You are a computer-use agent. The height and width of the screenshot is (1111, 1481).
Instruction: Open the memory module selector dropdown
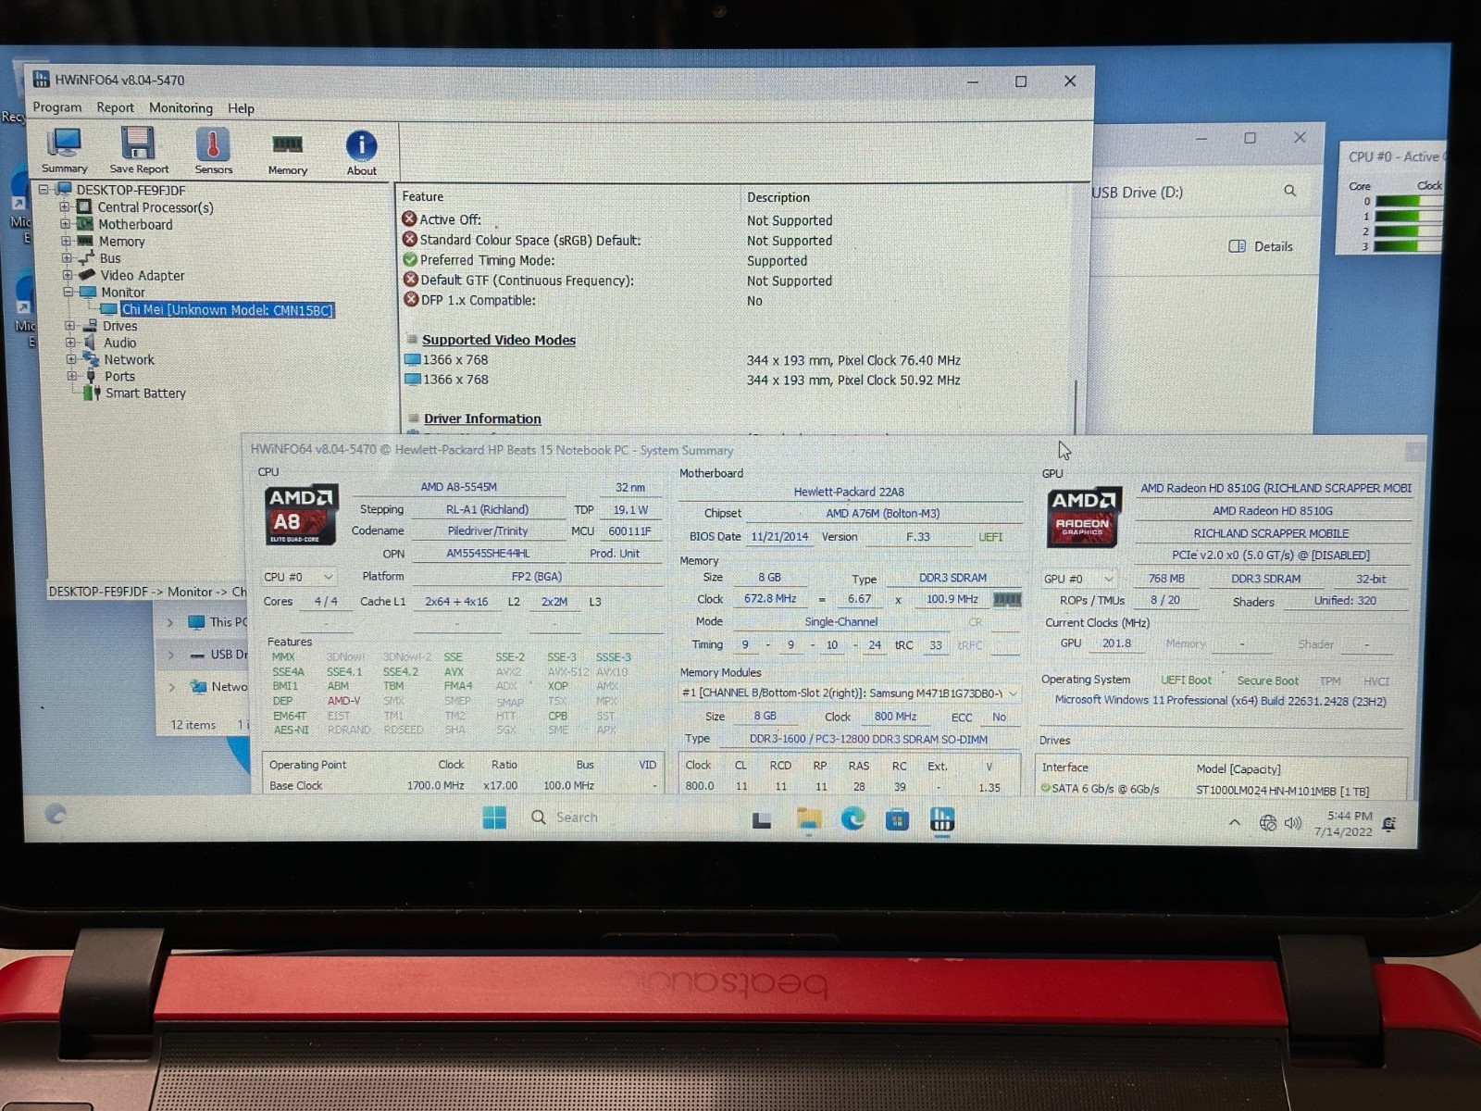click(849, 693)
